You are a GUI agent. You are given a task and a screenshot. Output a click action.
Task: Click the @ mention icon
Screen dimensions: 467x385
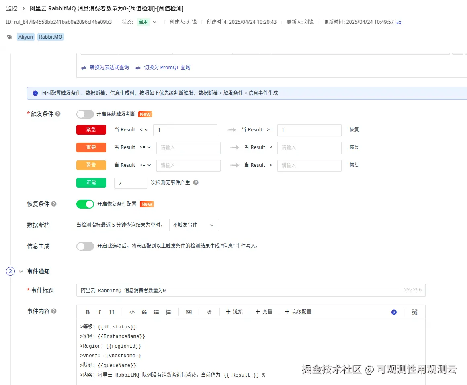(209, 312)
